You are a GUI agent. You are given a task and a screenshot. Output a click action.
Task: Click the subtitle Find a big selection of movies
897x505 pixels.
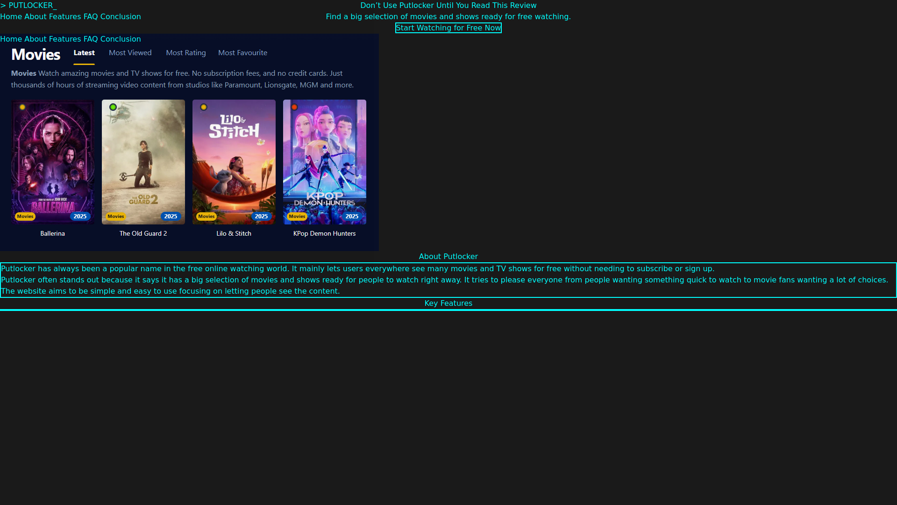pyautogui.click(x=448, y=17)
